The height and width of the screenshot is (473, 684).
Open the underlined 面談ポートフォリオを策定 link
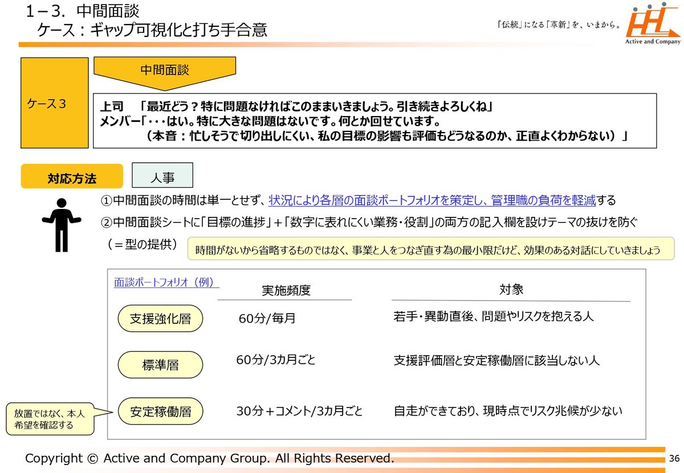tap(431, 200)
